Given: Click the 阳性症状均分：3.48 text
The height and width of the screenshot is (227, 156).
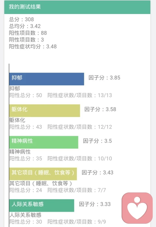Looking at the screenshot, I should point(33,47).
